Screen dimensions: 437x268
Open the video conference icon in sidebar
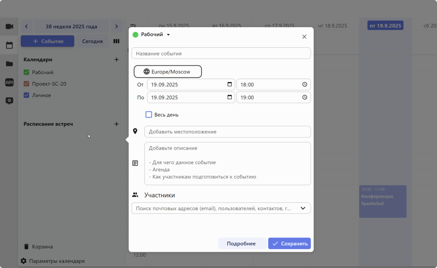(x=9, y=26)
